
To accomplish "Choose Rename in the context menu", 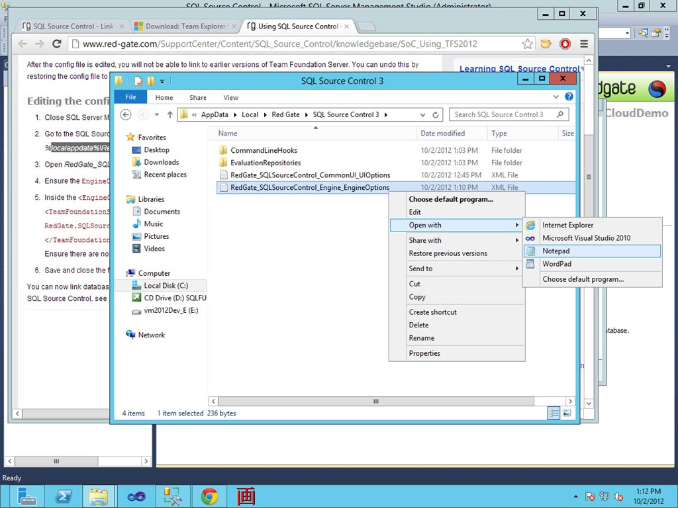I will (457, 338).
